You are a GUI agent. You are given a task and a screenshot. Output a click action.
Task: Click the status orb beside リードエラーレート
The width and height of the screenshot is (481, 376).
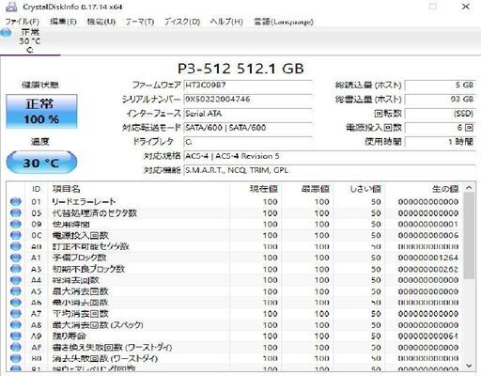[x=16, y=202]
